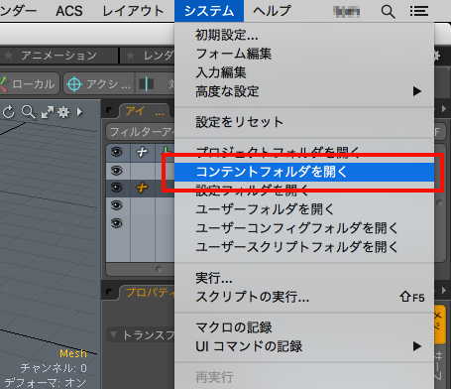451x389 pixels.
Task: Switch to the アニメーション layout tab
Action: (x=58, y=56)
